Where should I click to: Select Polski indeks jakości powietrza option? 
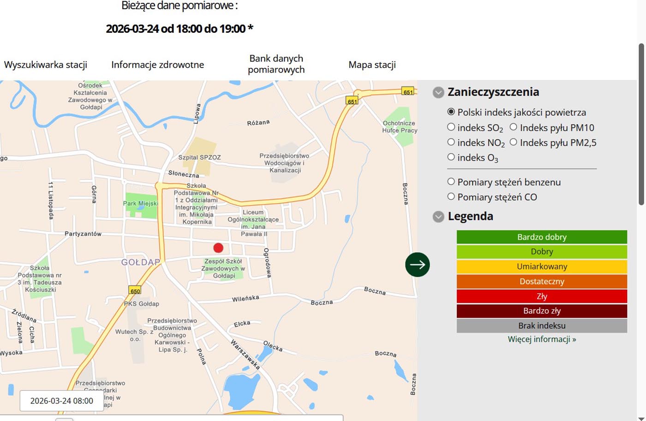(451, 112)
